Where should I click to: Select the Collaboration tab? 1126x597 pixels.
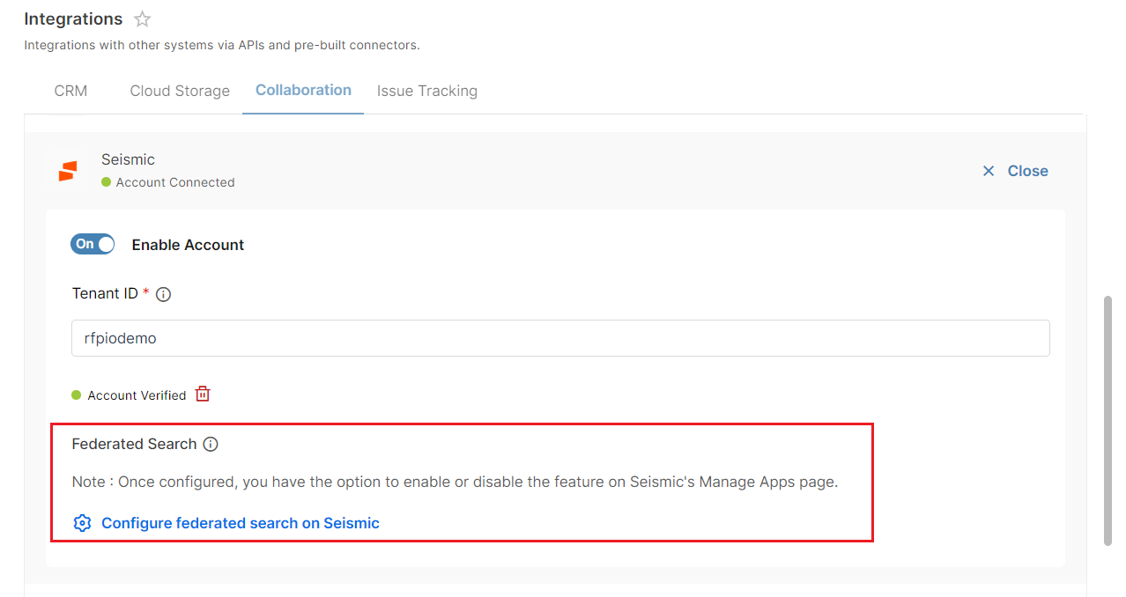(303, 90)
